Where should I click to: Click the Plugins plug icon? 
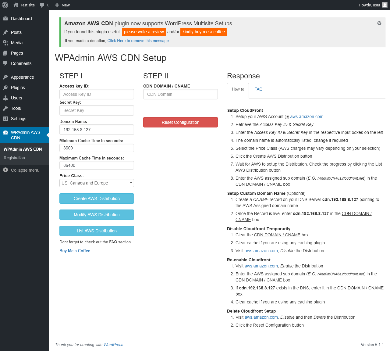click(5, 88)
